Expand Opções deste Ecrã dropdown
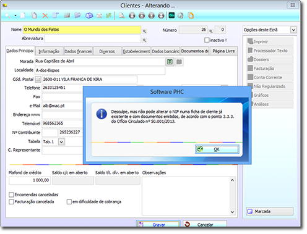The image size is (307, 234). pyautogui.click(x=293, y=30)
